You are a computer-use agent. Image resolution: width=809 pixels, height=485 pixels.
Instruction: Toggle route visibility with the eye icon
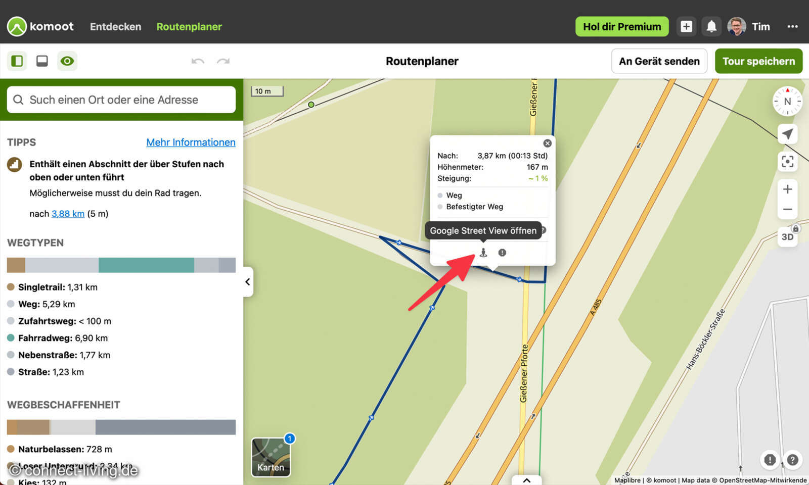point(67,61)
